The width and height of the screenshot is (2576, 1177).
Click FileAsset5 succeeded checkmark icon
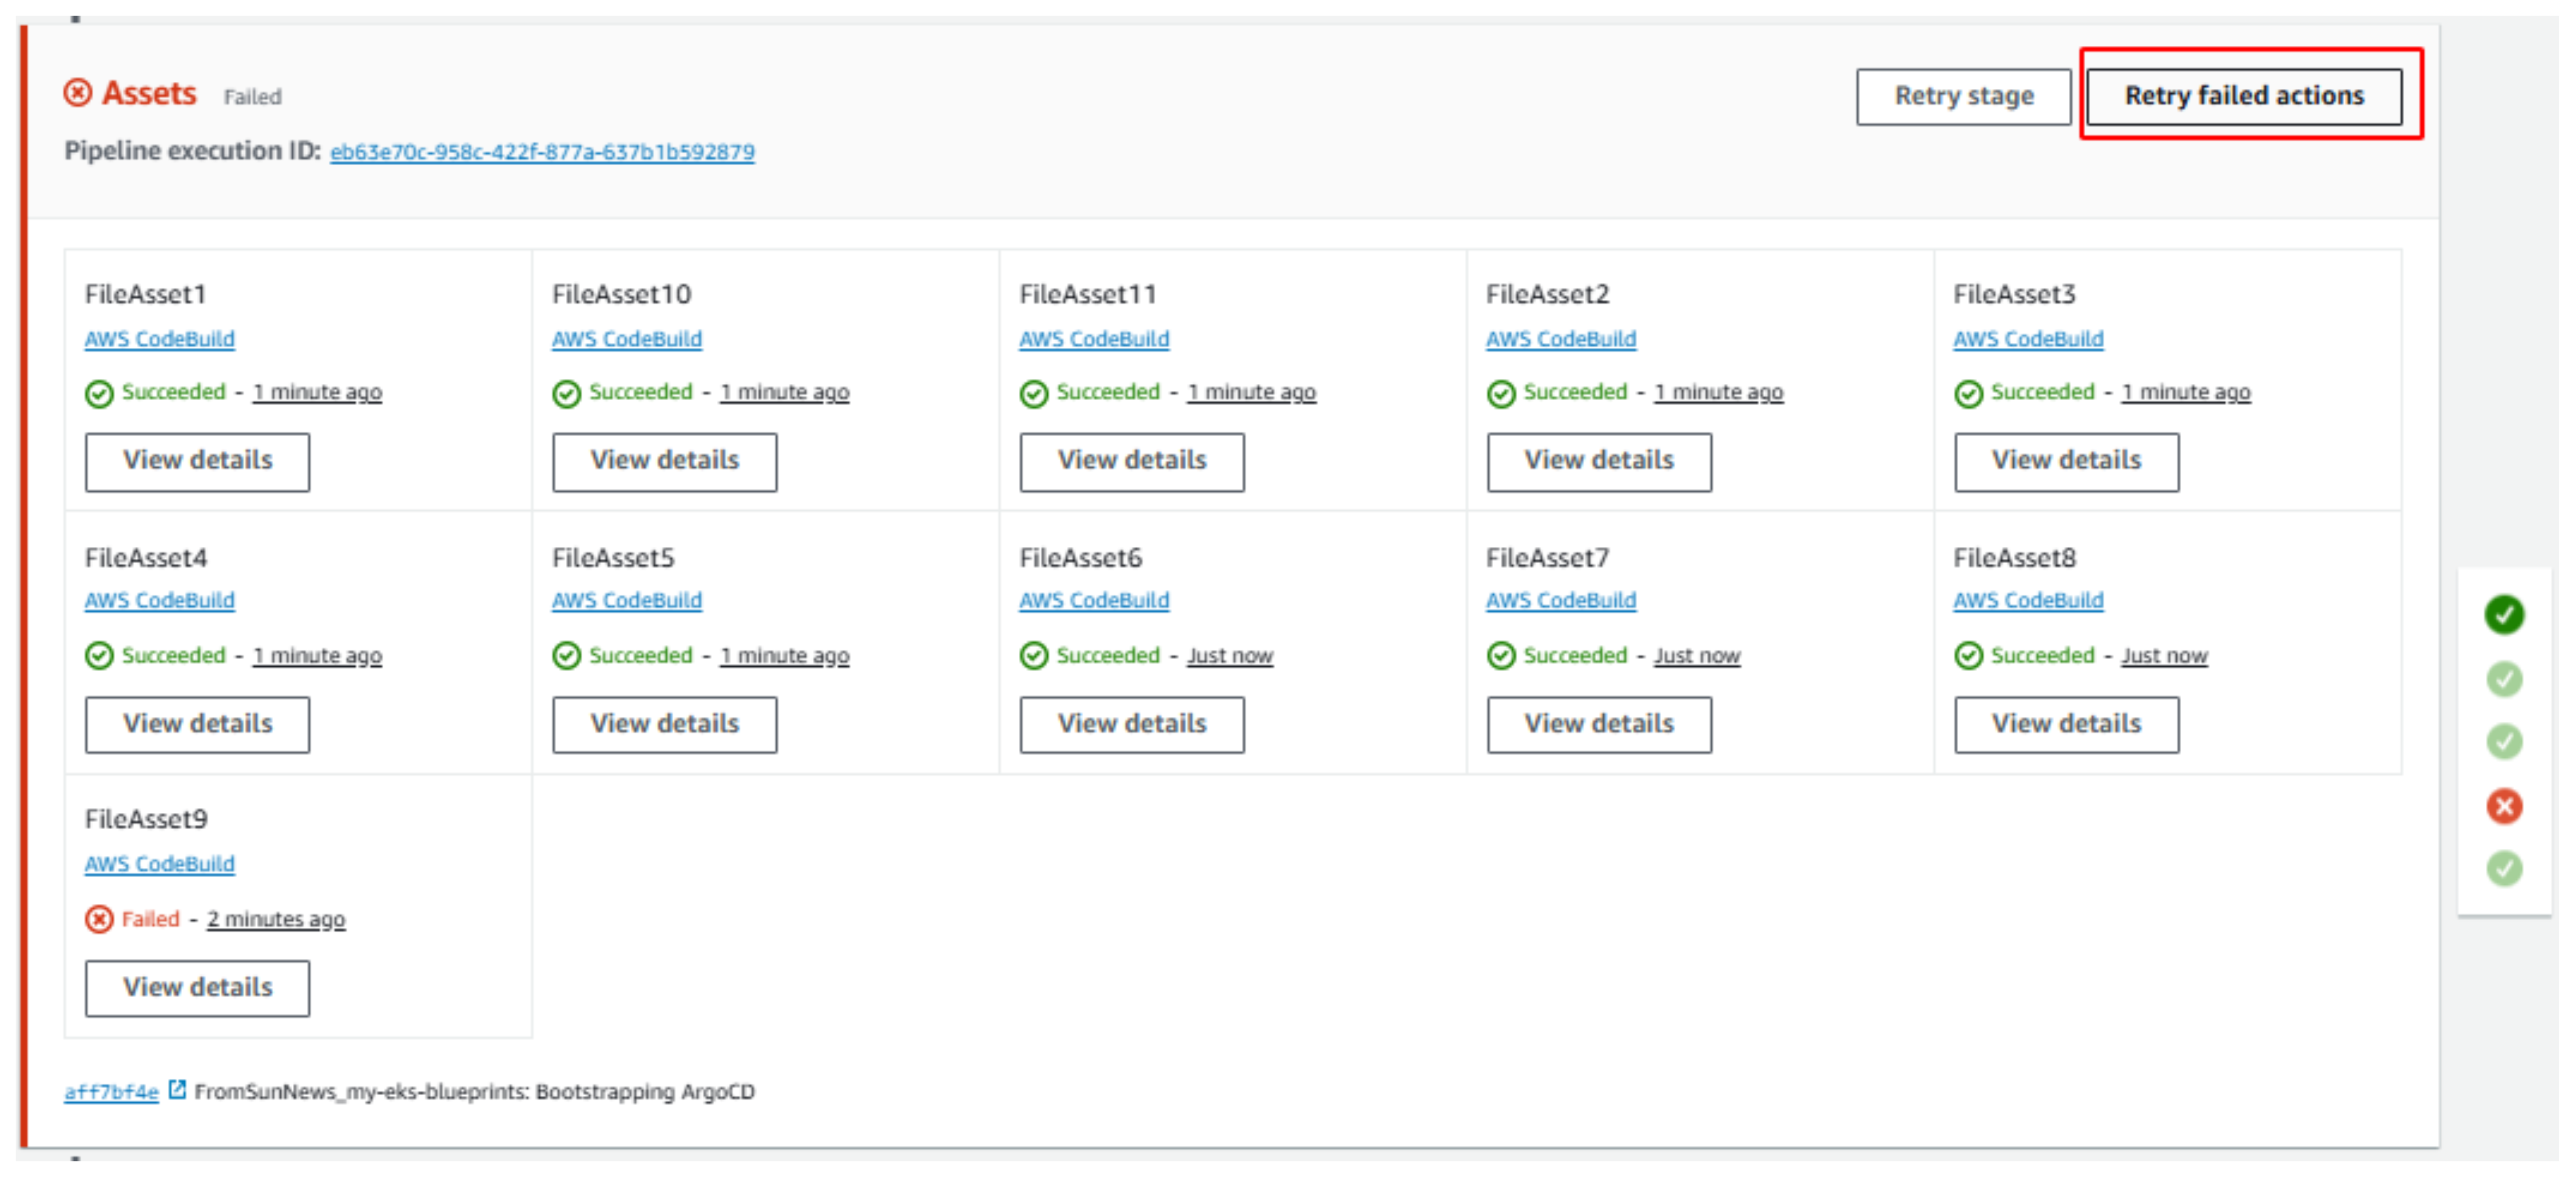[x=567, y=656]
